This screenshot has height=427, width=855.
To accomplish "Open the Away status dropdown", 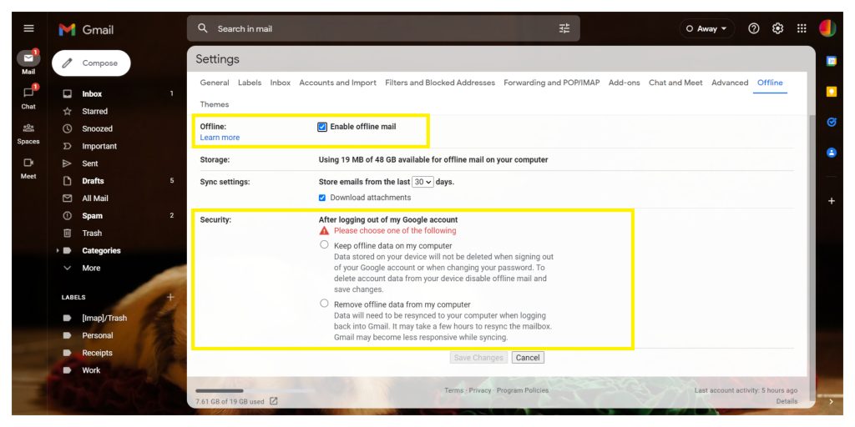I will (706, 29).
